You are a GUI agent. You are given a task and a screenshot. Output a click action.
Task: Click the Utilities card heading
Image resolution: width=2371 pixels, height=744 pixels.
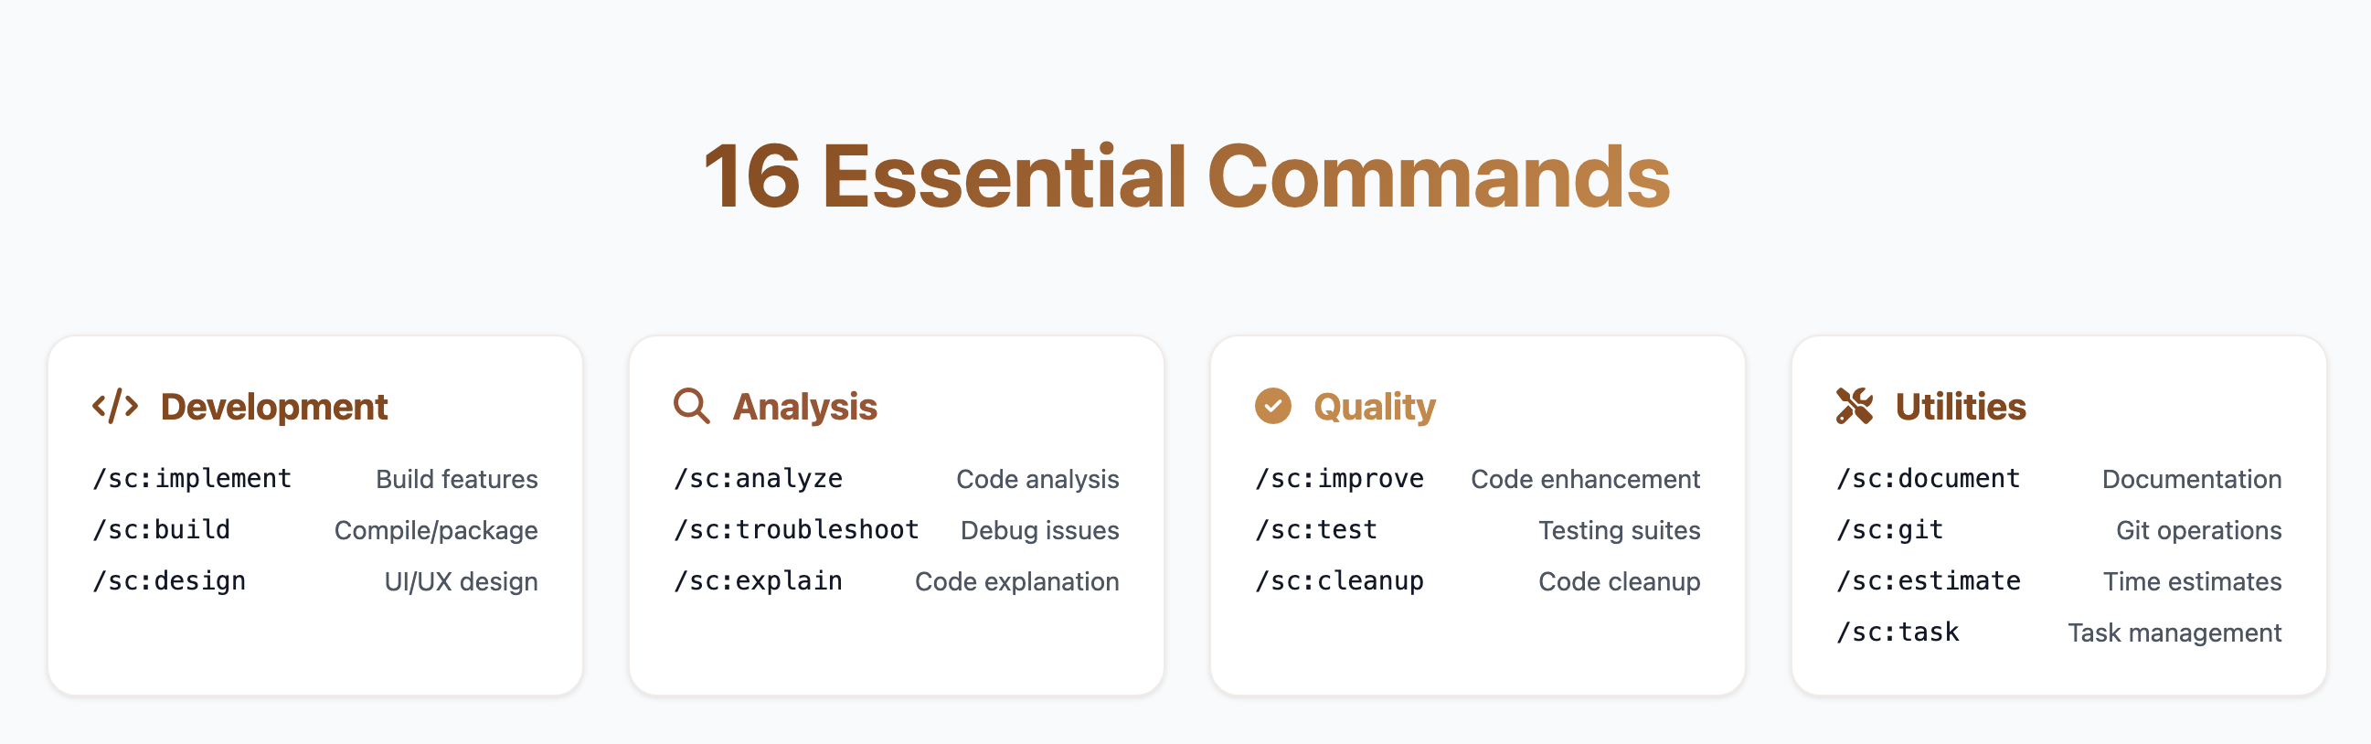coord(1961,406)
